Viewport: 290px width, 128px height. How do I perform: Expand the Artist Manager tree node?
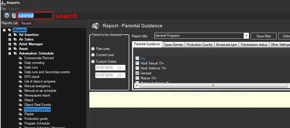tap(10, 44)
